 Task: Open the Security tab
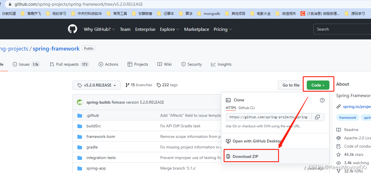click(x=192, y=64)
